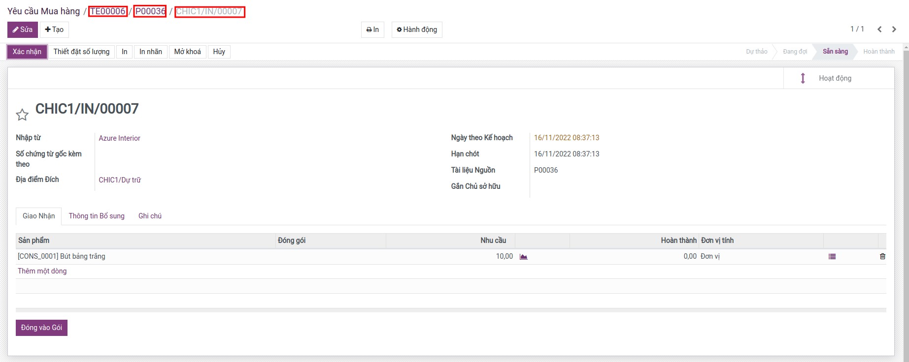Screen dimensions: 909x362
Task: Click the Sửa edit button
Action: (x=23, y=30)
